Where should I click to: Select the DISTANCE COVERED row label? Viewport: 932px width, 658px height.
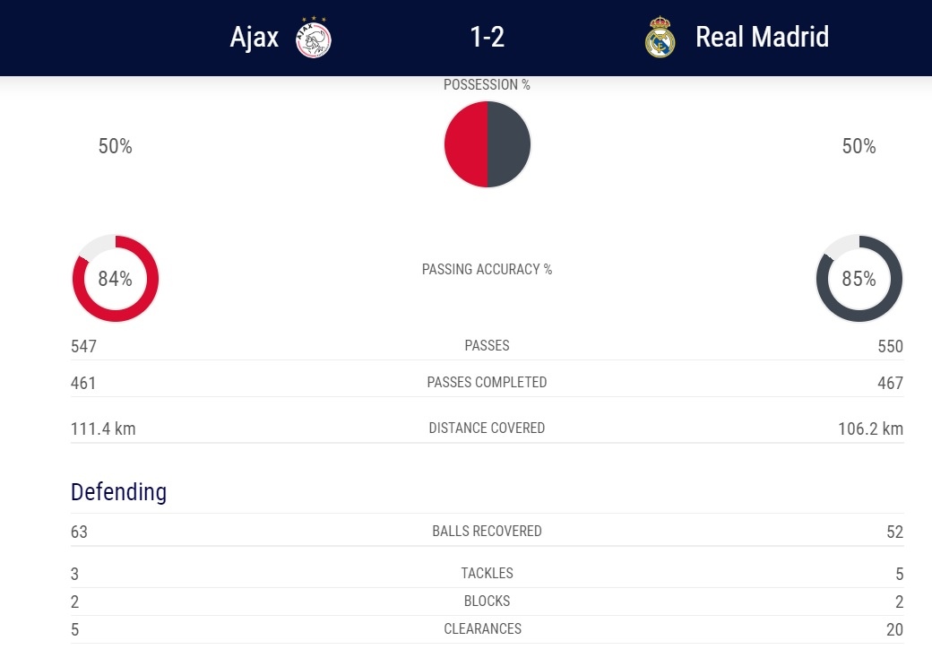click(x=487, y=428)
